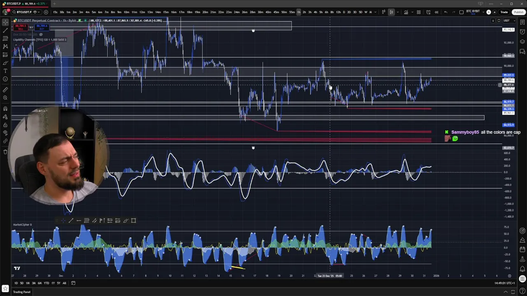The image size is (527, 296).
Task: Click the Trade button
Action: click(504, 12)
